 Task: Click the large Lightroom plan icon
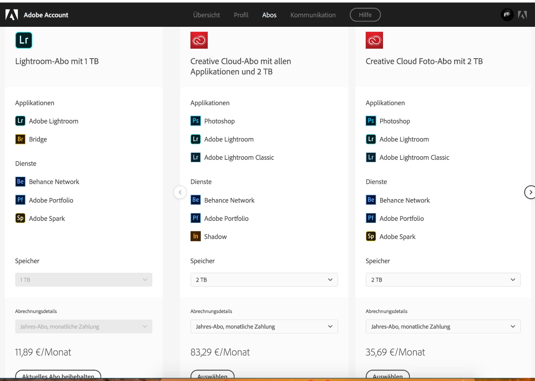[24, 40]
